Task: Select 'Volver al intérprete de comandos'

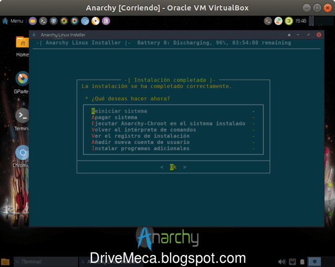Action: coord(173,130)
